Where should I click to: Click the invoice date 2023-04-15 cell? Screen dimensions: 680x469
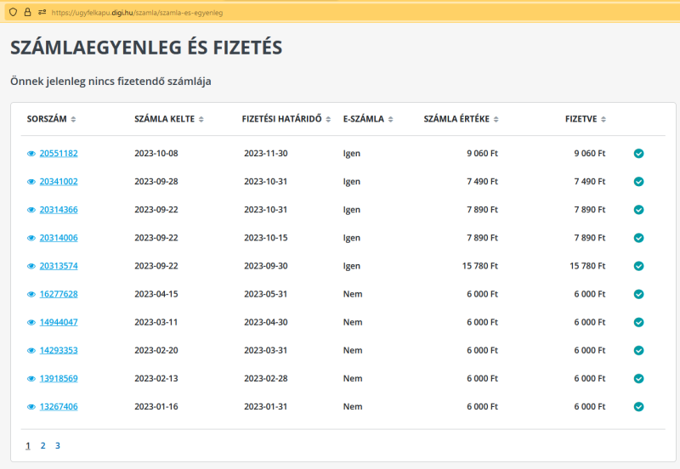(x=156, y=294)
